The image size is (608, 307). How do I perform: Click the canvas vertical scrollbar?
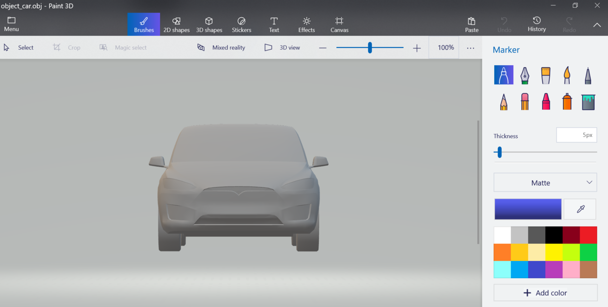(479, 182)
